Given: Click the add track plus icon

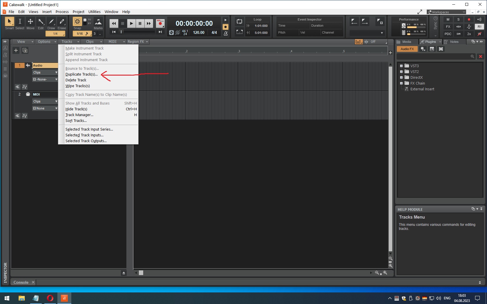Looking at the screenshot, I should [x=16, y=50].
